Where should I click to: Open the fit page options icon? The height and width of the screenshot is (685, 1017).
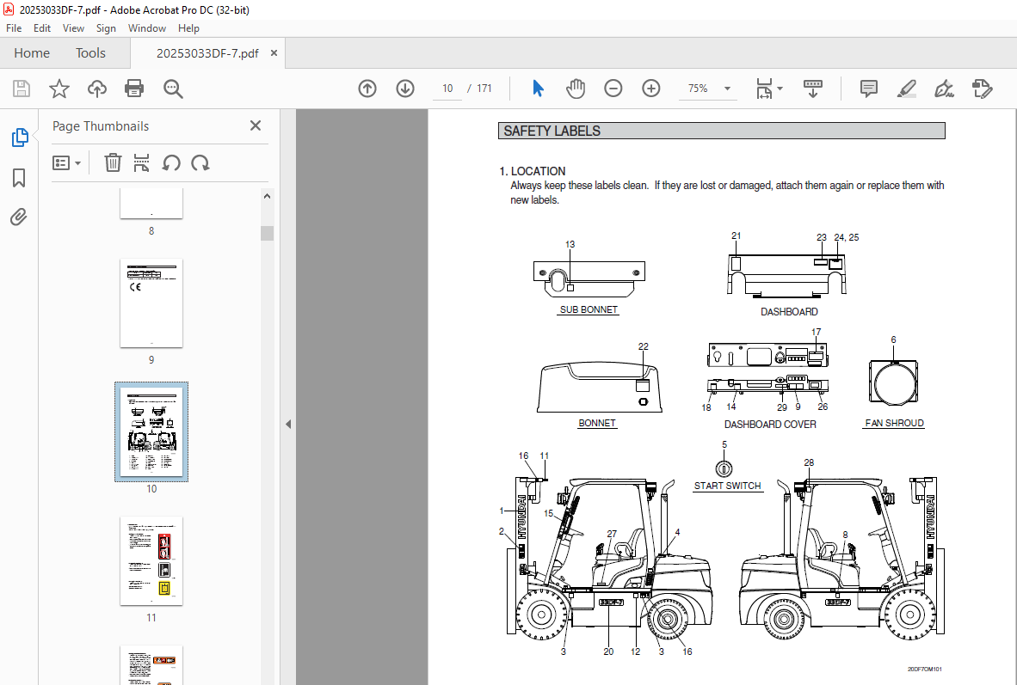(764, 89)
